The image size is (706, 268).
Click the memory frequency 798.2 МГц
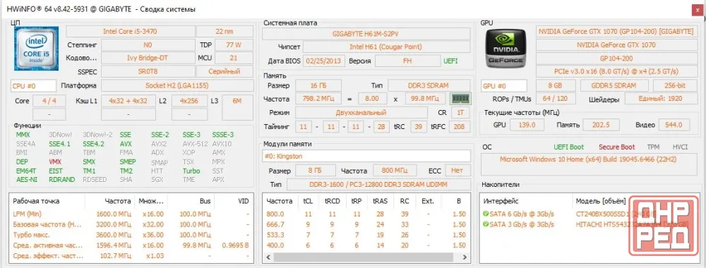tap(318, 99)
